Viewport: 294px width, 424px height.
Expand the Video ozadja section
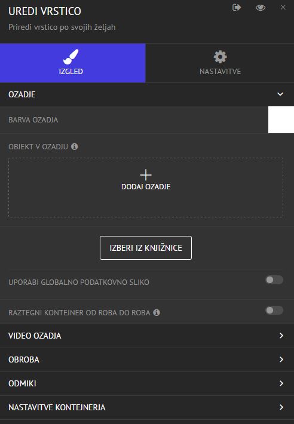pyautogui.click(x=147, y=336)
